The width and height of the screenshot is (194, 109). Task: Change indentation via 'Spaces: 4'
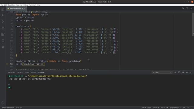tap(156, 108)
